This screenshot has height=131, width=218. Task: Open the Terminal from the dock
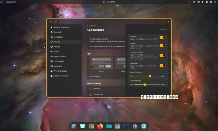pos(126,126)
